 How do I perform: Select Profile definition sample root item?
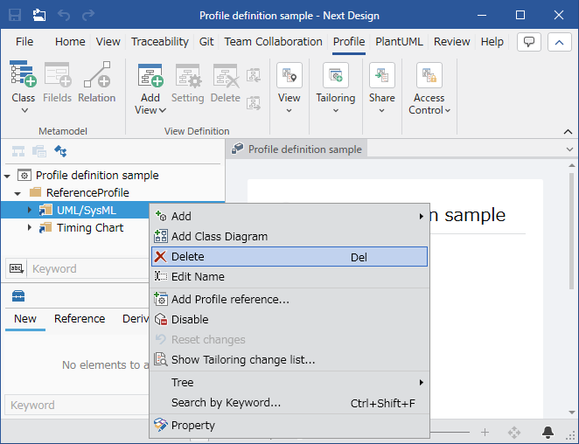coord(97,176)
